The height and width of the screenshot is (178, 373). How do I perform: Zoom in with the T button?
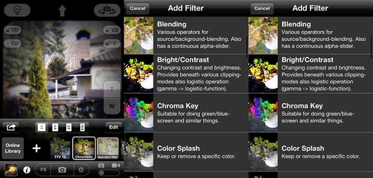point(112,89)
